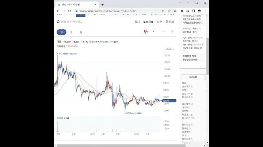Click the Google icon in the address bar
Screen dimensions: 263x147
pos(163,11)
